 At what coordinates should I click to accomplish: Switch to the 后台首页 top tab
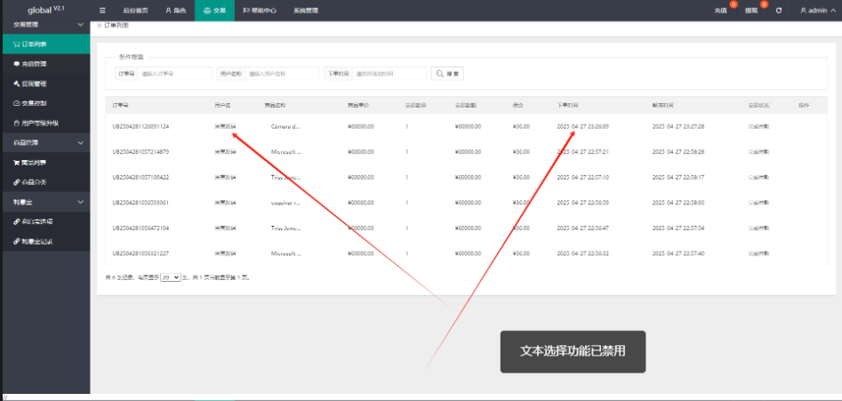click(134, 11)
